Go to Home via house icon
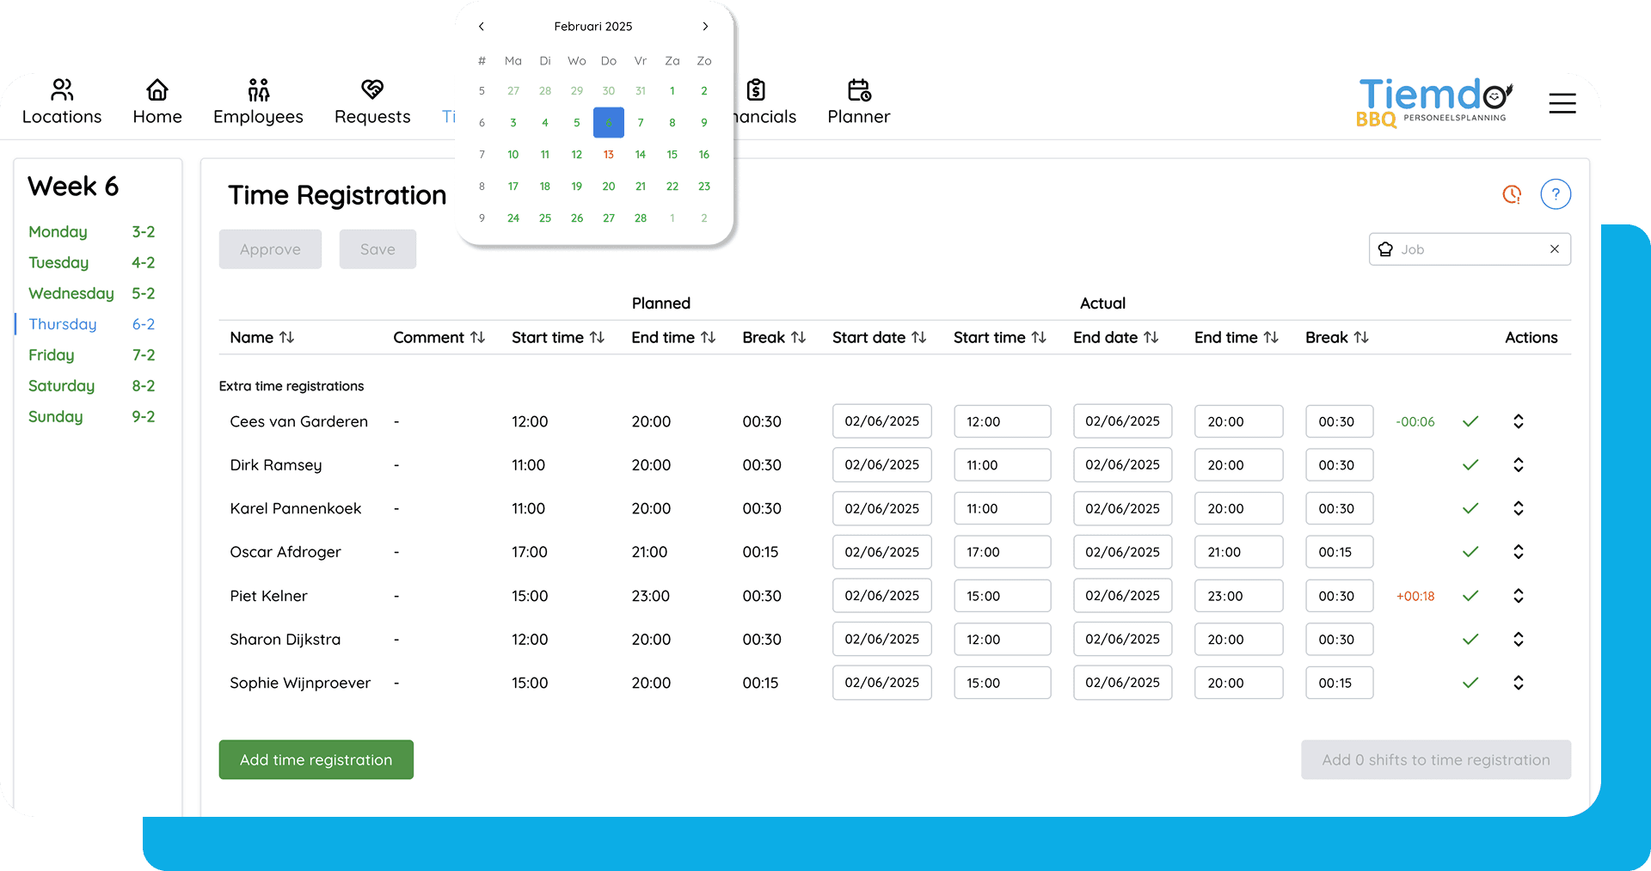This screenshot has width=1651, height=871. [x=157, y=90]
